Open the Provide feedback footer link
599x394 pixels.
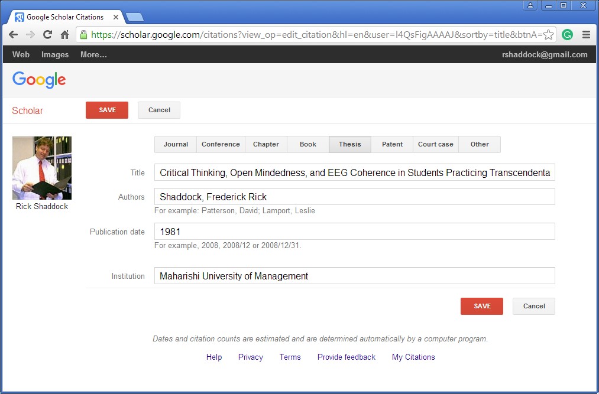pos(347,357)
